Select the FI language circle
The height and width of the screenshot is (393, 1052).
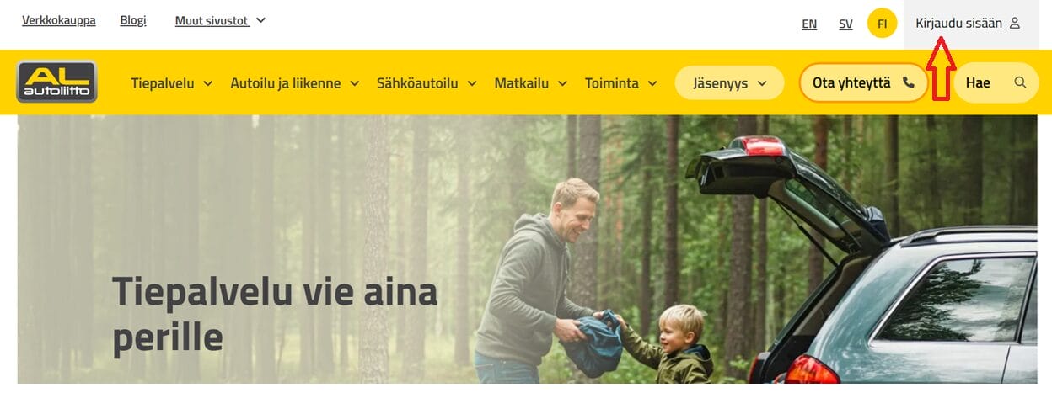coord(882,24)
